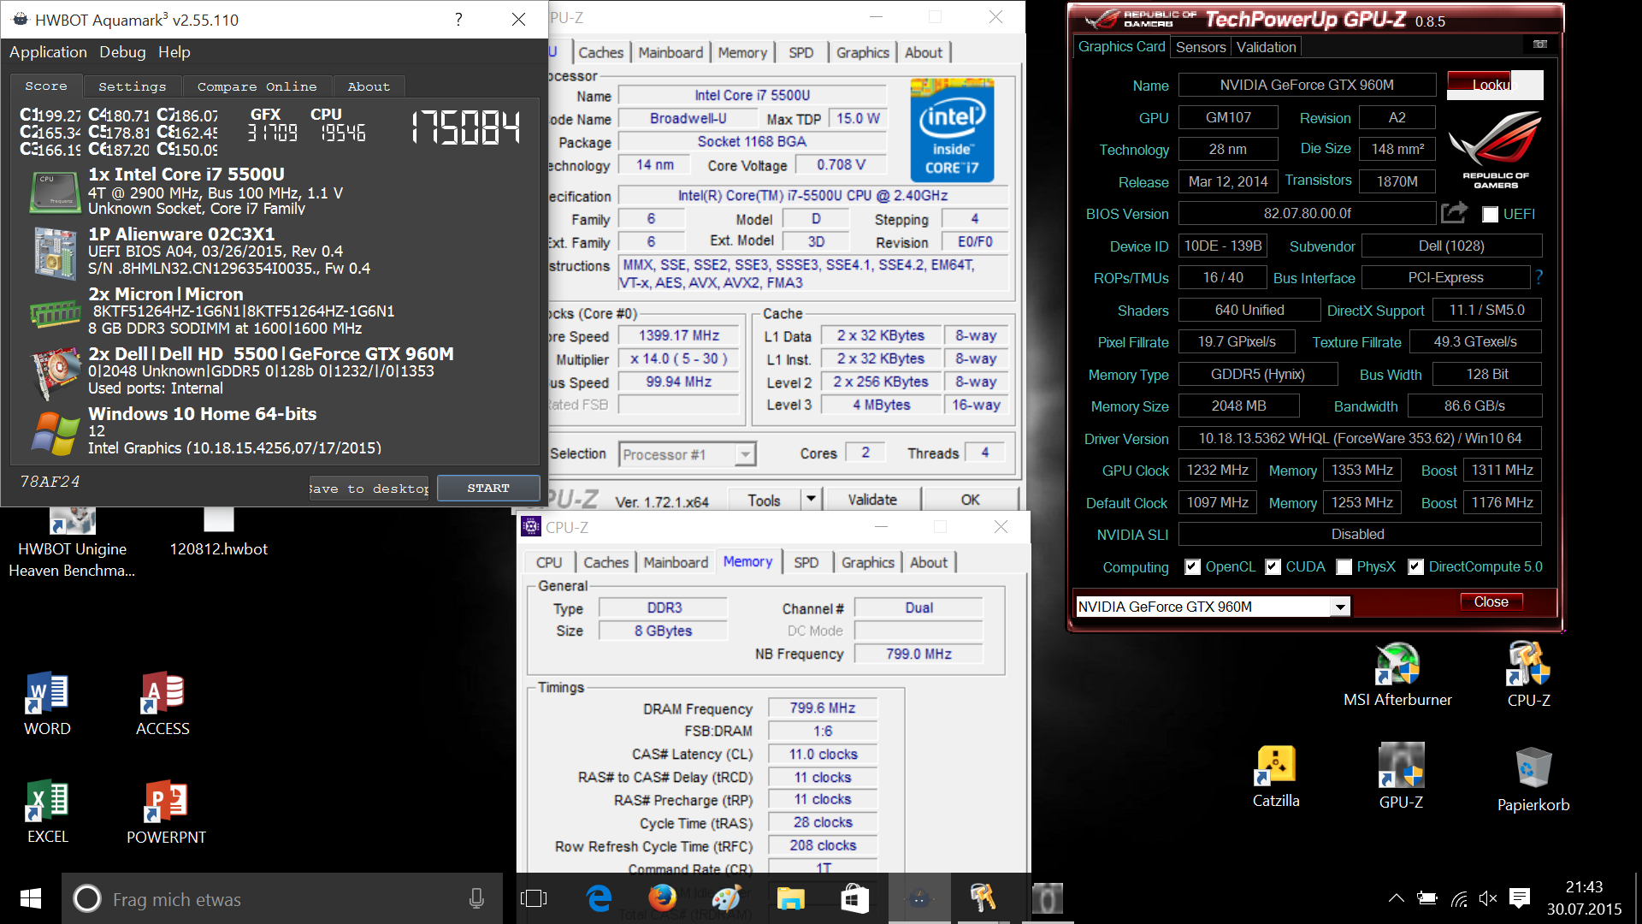
Task: Switch to Settings tab in Aquamark
Action: (132, 86)
